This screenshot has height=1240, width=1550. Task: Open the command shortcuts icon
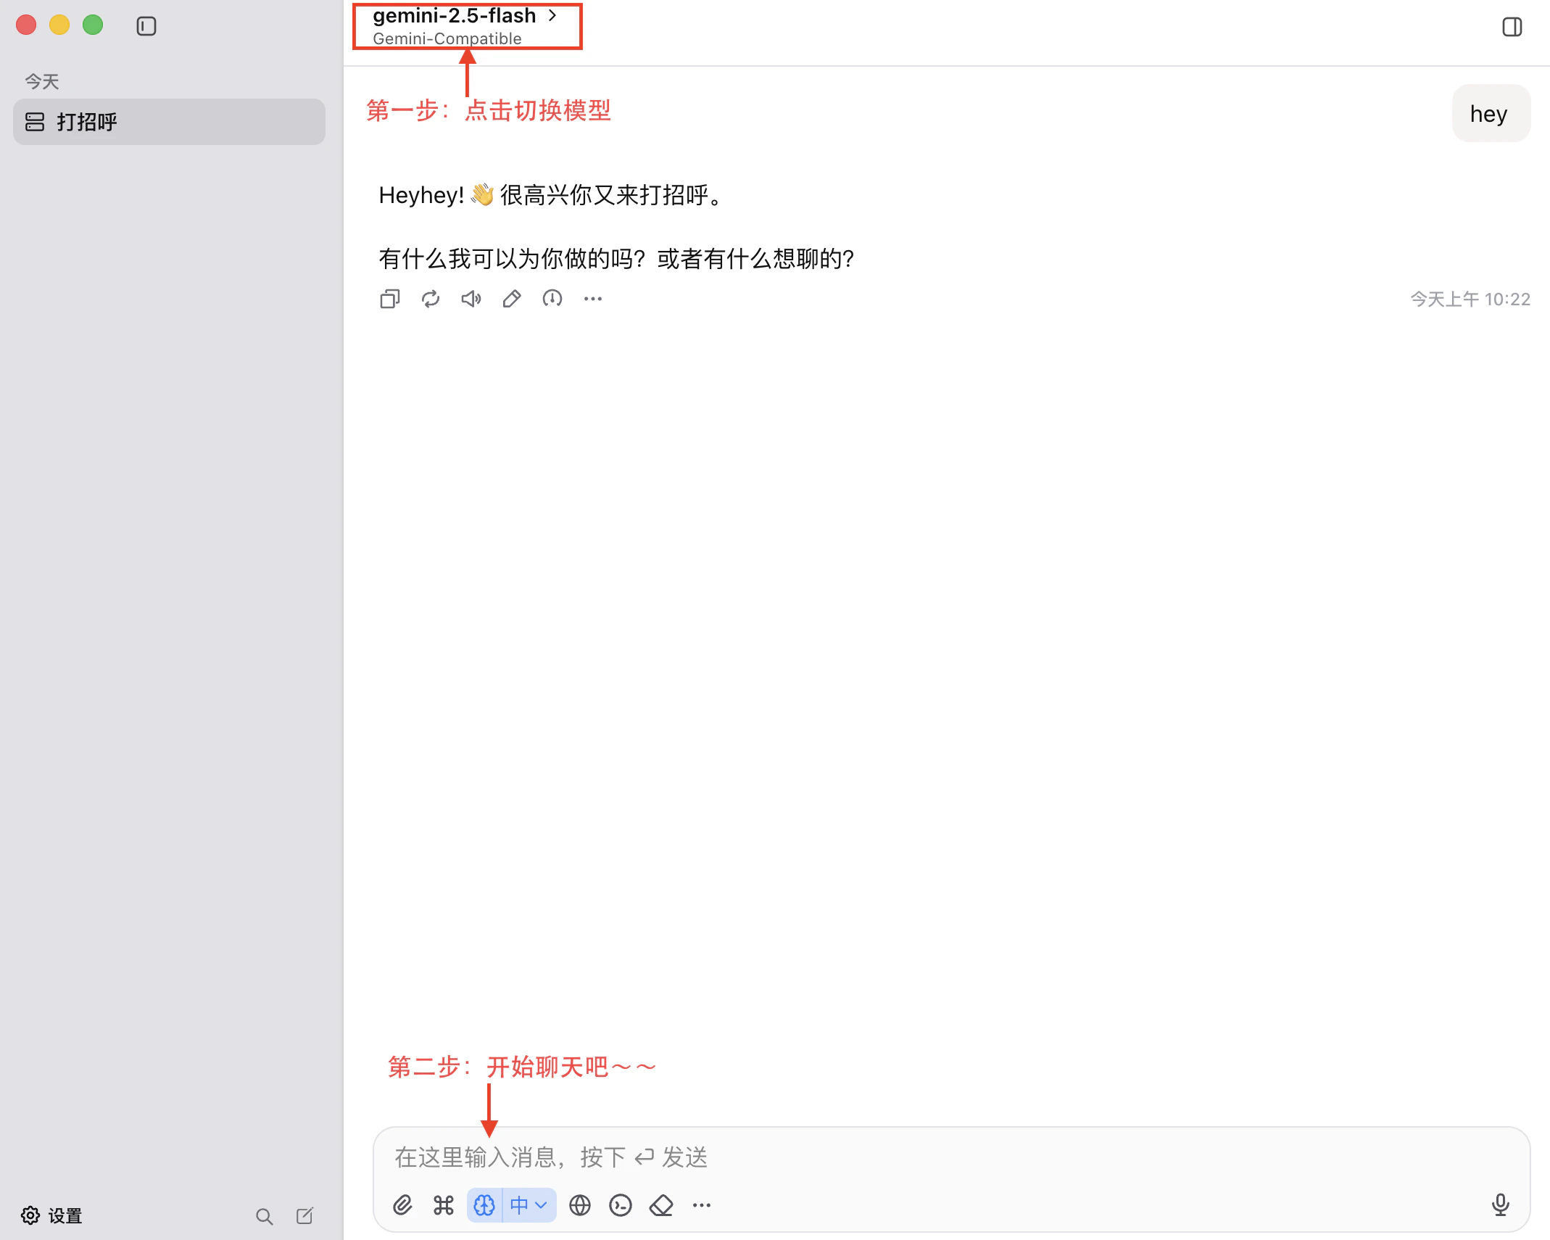click(443, 1205)
